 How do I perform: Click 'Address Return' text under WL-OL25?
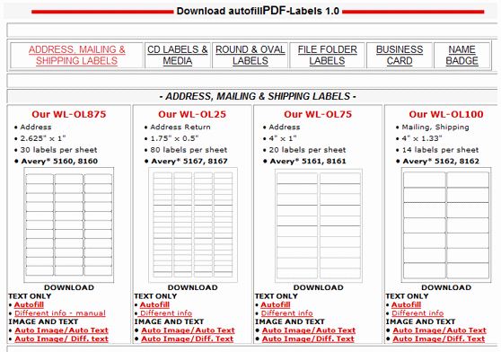coord(180,128)
